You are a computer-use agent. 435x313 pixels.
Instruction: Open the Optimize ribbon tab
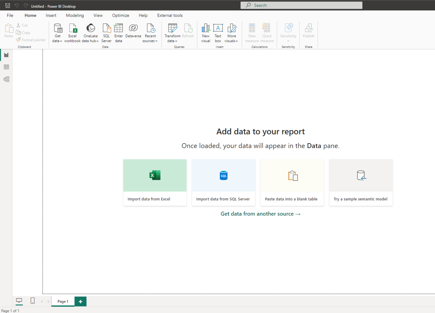click(x=121, y=15)
